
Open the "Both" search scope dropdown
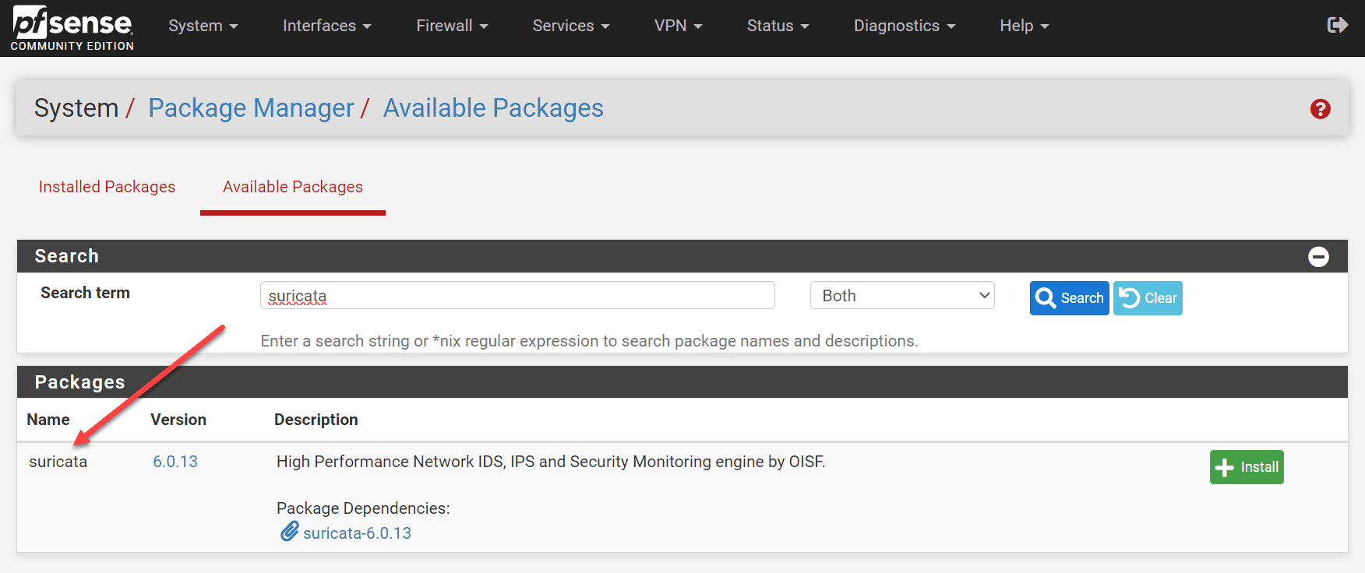[x=902, y=296]
